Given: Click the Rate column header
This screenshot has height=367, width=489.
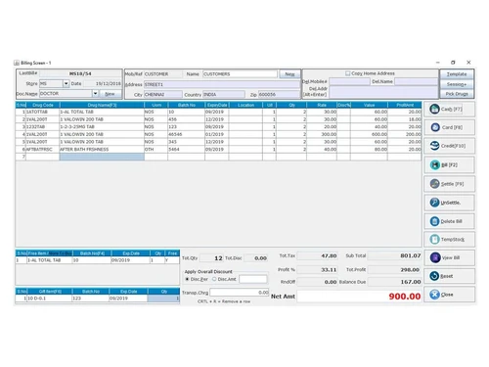Looking at the screenshot, I should pyautogui.click(x=322, y=105).
